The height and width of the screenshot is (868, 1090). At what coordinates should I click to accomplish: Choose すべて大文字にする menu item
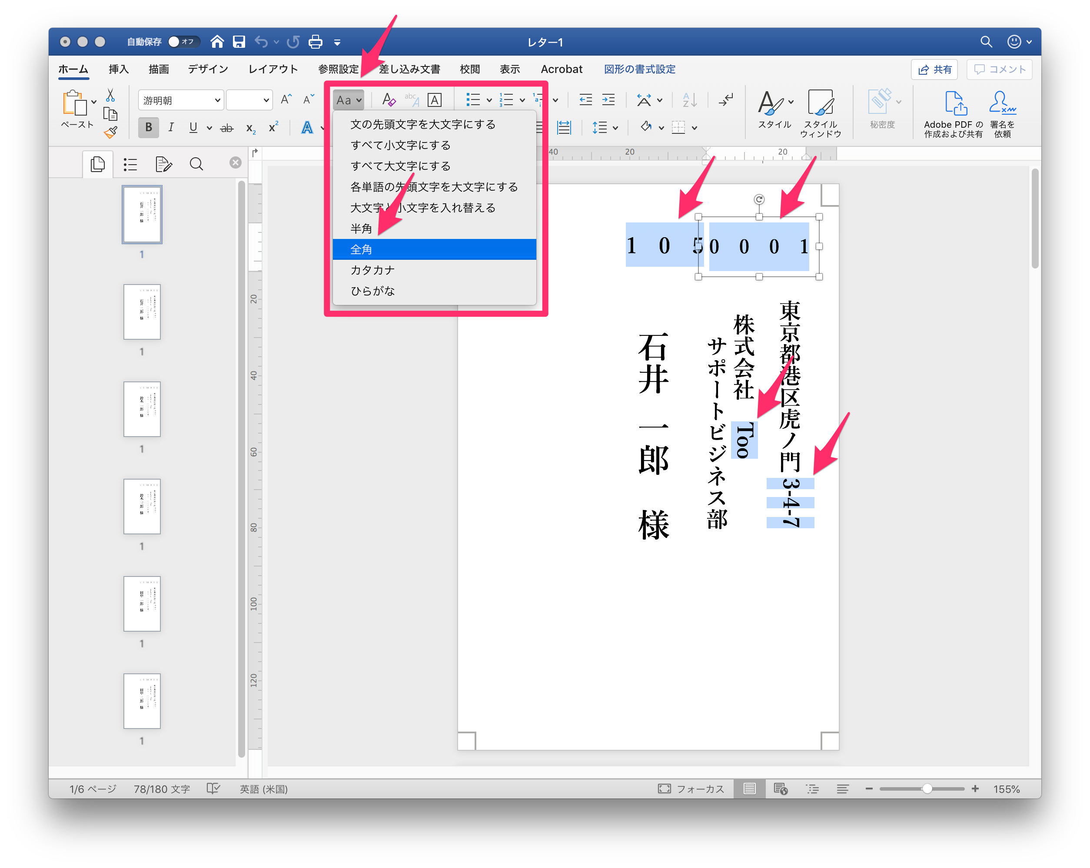pos(434,166)
